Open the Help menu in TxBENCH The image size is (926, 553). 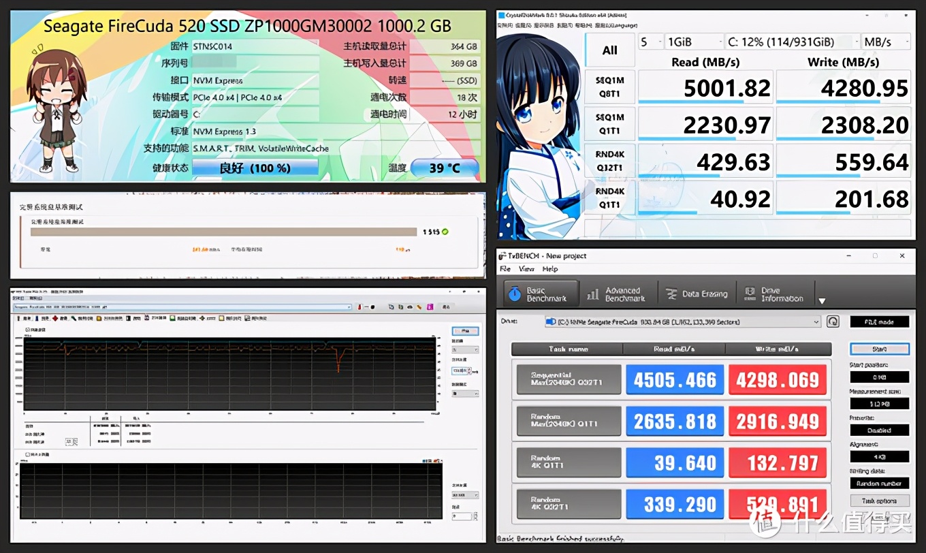(550, 269)
